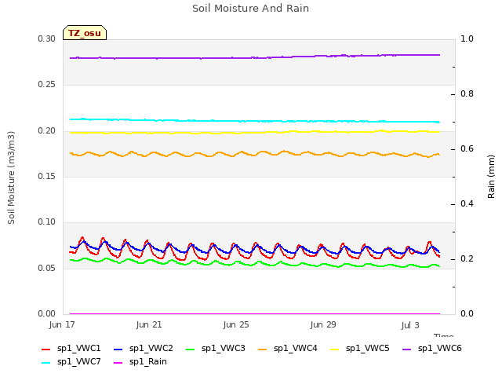
Task: Click the Soil Moisture (m3/m3) axis label
Action: pos(11,178)
